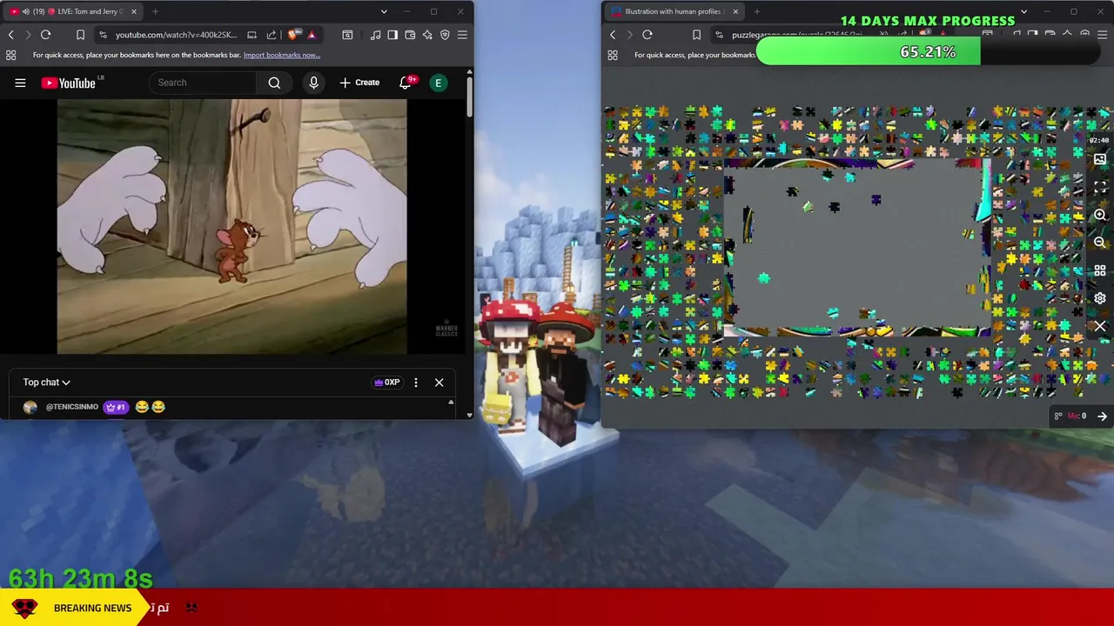This screenshot has height=626, width=1114.
Task: Open apps grid icon in puzzle bookmarks bar
Action: (x=613, y=55)
